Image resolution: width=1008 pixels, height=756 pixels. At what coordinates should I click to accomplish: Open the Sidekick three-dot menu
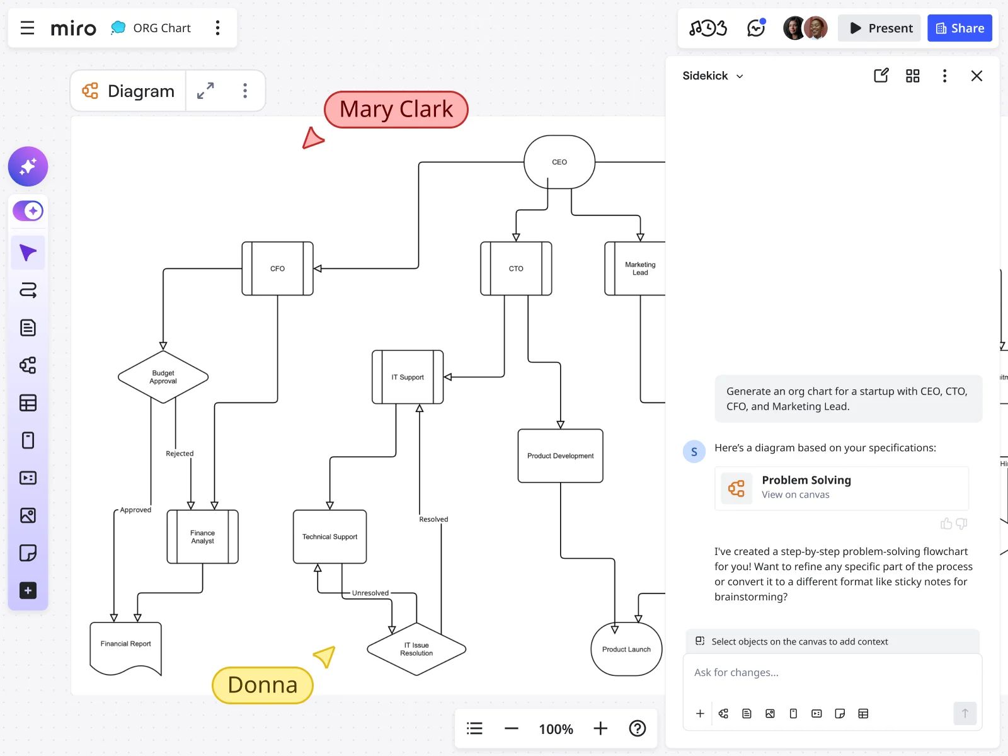pyautogui.click(x=944, y=76)
